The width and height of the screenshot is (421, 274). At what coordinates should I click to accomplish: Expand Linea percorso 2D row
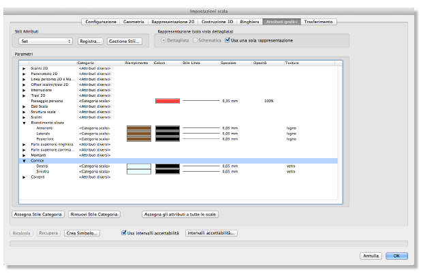click(24, 79)
